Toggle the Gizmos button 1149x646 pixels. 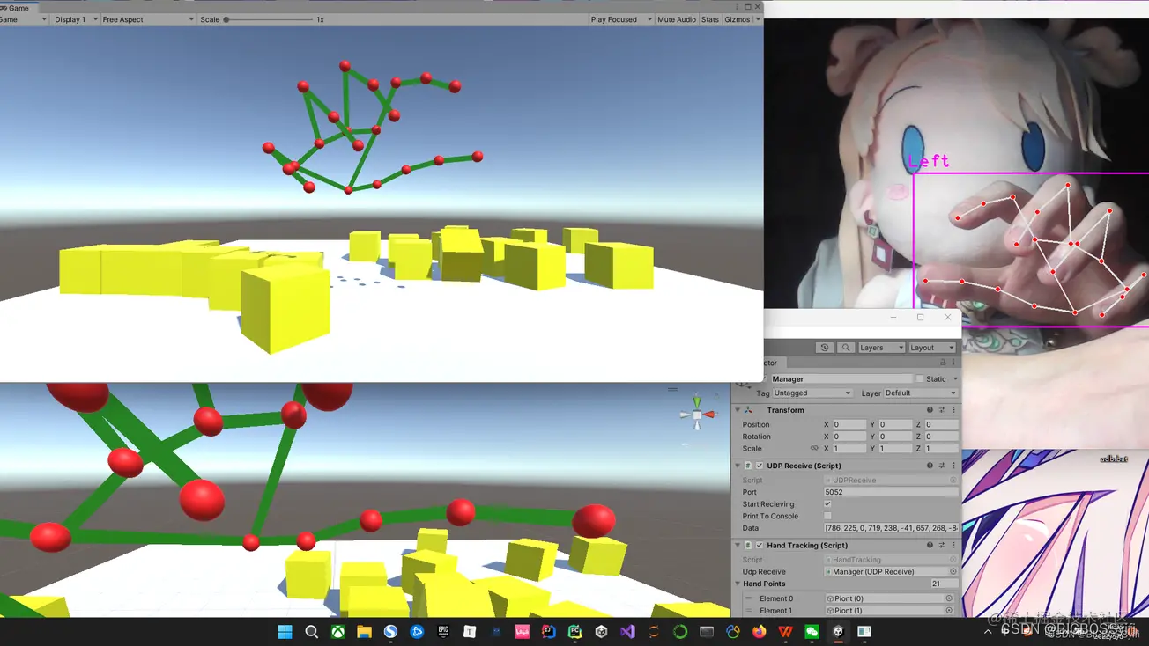point(737,19)
